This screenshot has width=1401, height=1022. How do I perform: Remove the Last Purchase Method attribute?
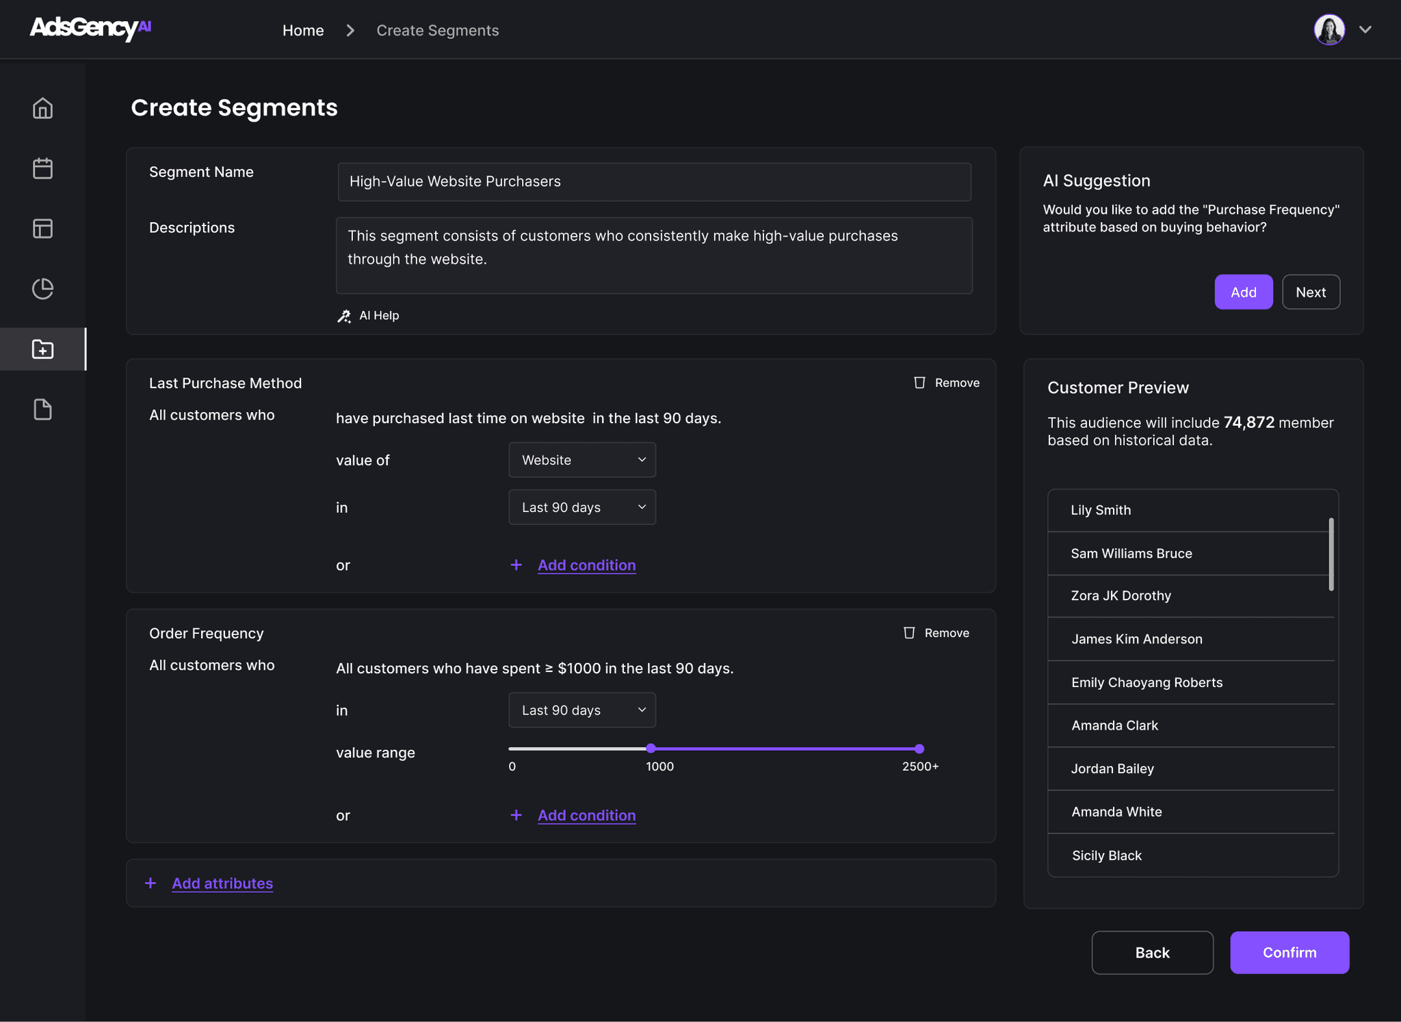[947, 383]
